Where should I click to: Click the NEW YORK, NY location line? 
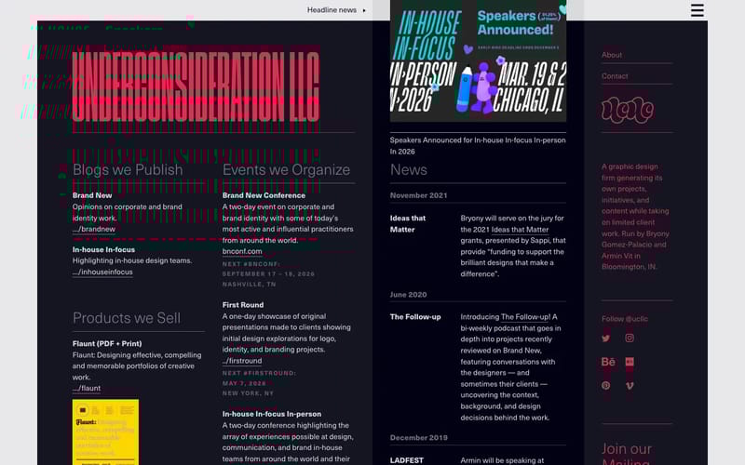(248, 393)
